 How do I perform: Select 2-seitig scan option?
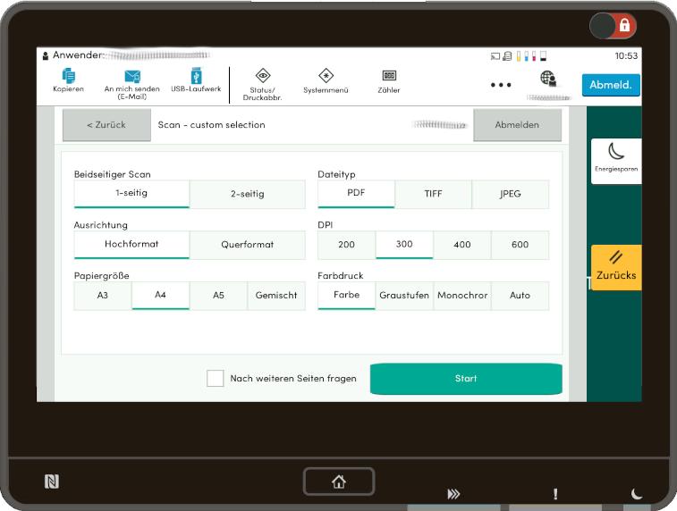pyautogui.click(x=248, y=194)
